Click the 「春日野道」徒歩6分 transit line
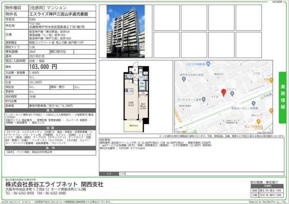This screenshot has height=204, width=289. [x=49, y=32]
